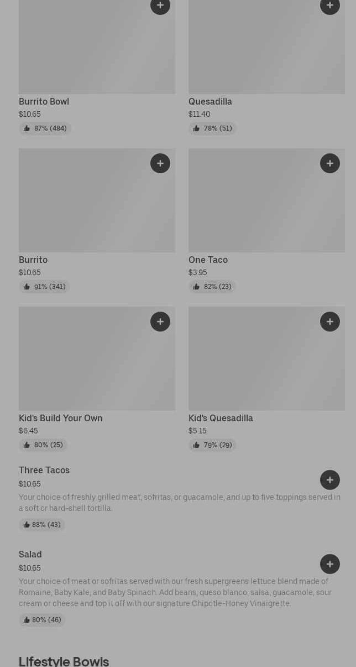Image resolution: width=356 pixels, height=667 pixels.
Task: Add Salad with the plus button
Action: click(x=330, y=564)
